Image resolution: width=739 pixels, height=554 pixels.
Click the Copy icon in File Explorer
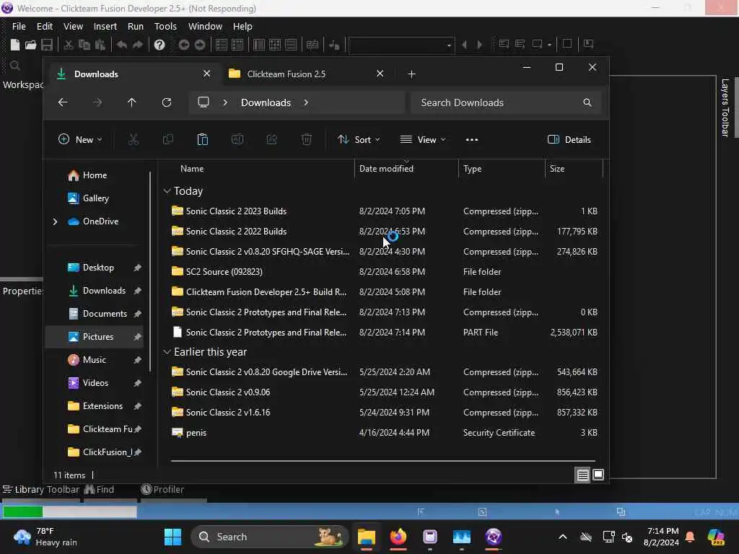(x=167, y=139)
